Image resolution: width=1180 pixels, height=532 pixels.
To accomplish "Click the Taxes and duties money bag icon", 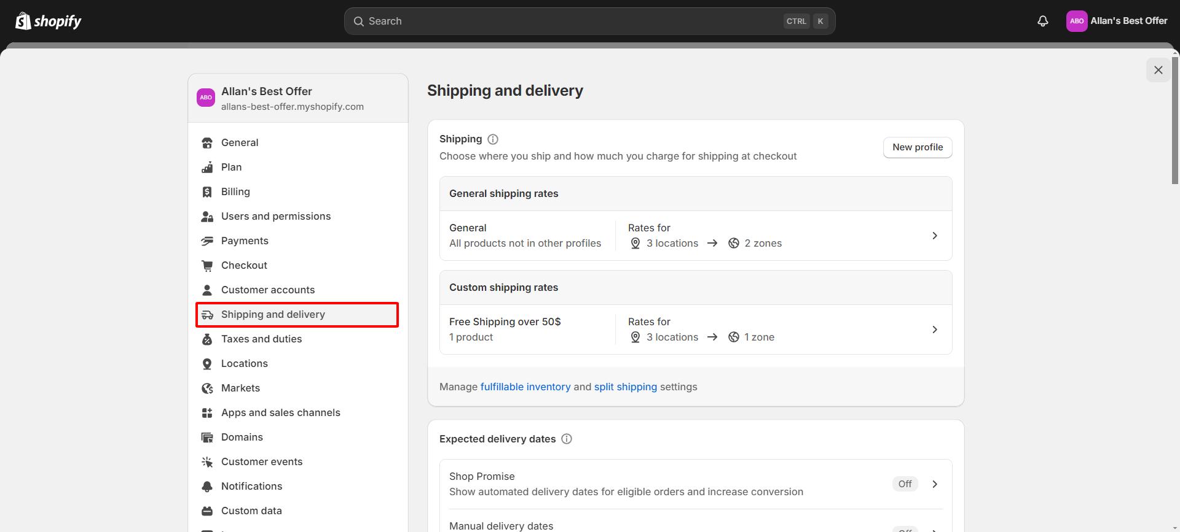I will [207, 339].
